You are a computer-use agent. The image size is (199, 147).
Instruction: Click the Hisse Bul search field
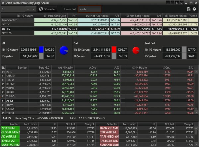click(x=90, y=9)
